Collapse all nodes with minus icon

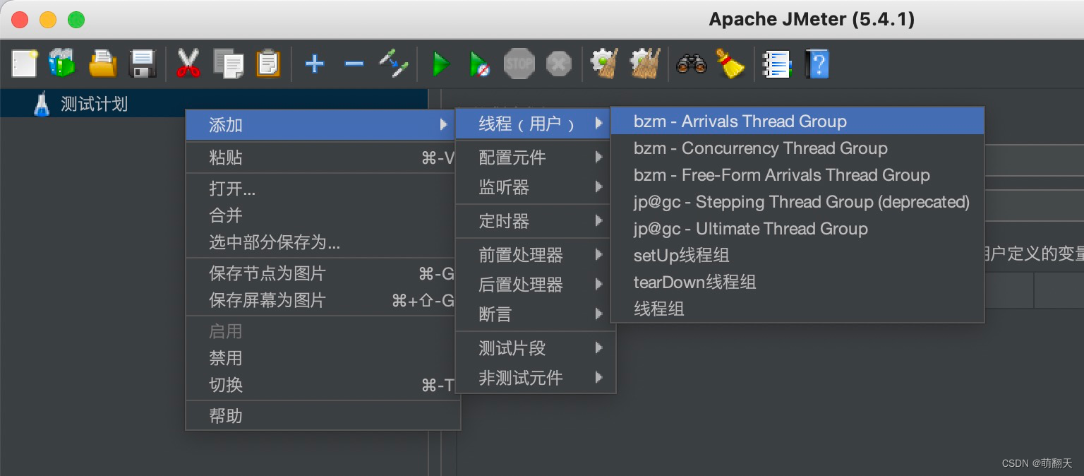354,64
